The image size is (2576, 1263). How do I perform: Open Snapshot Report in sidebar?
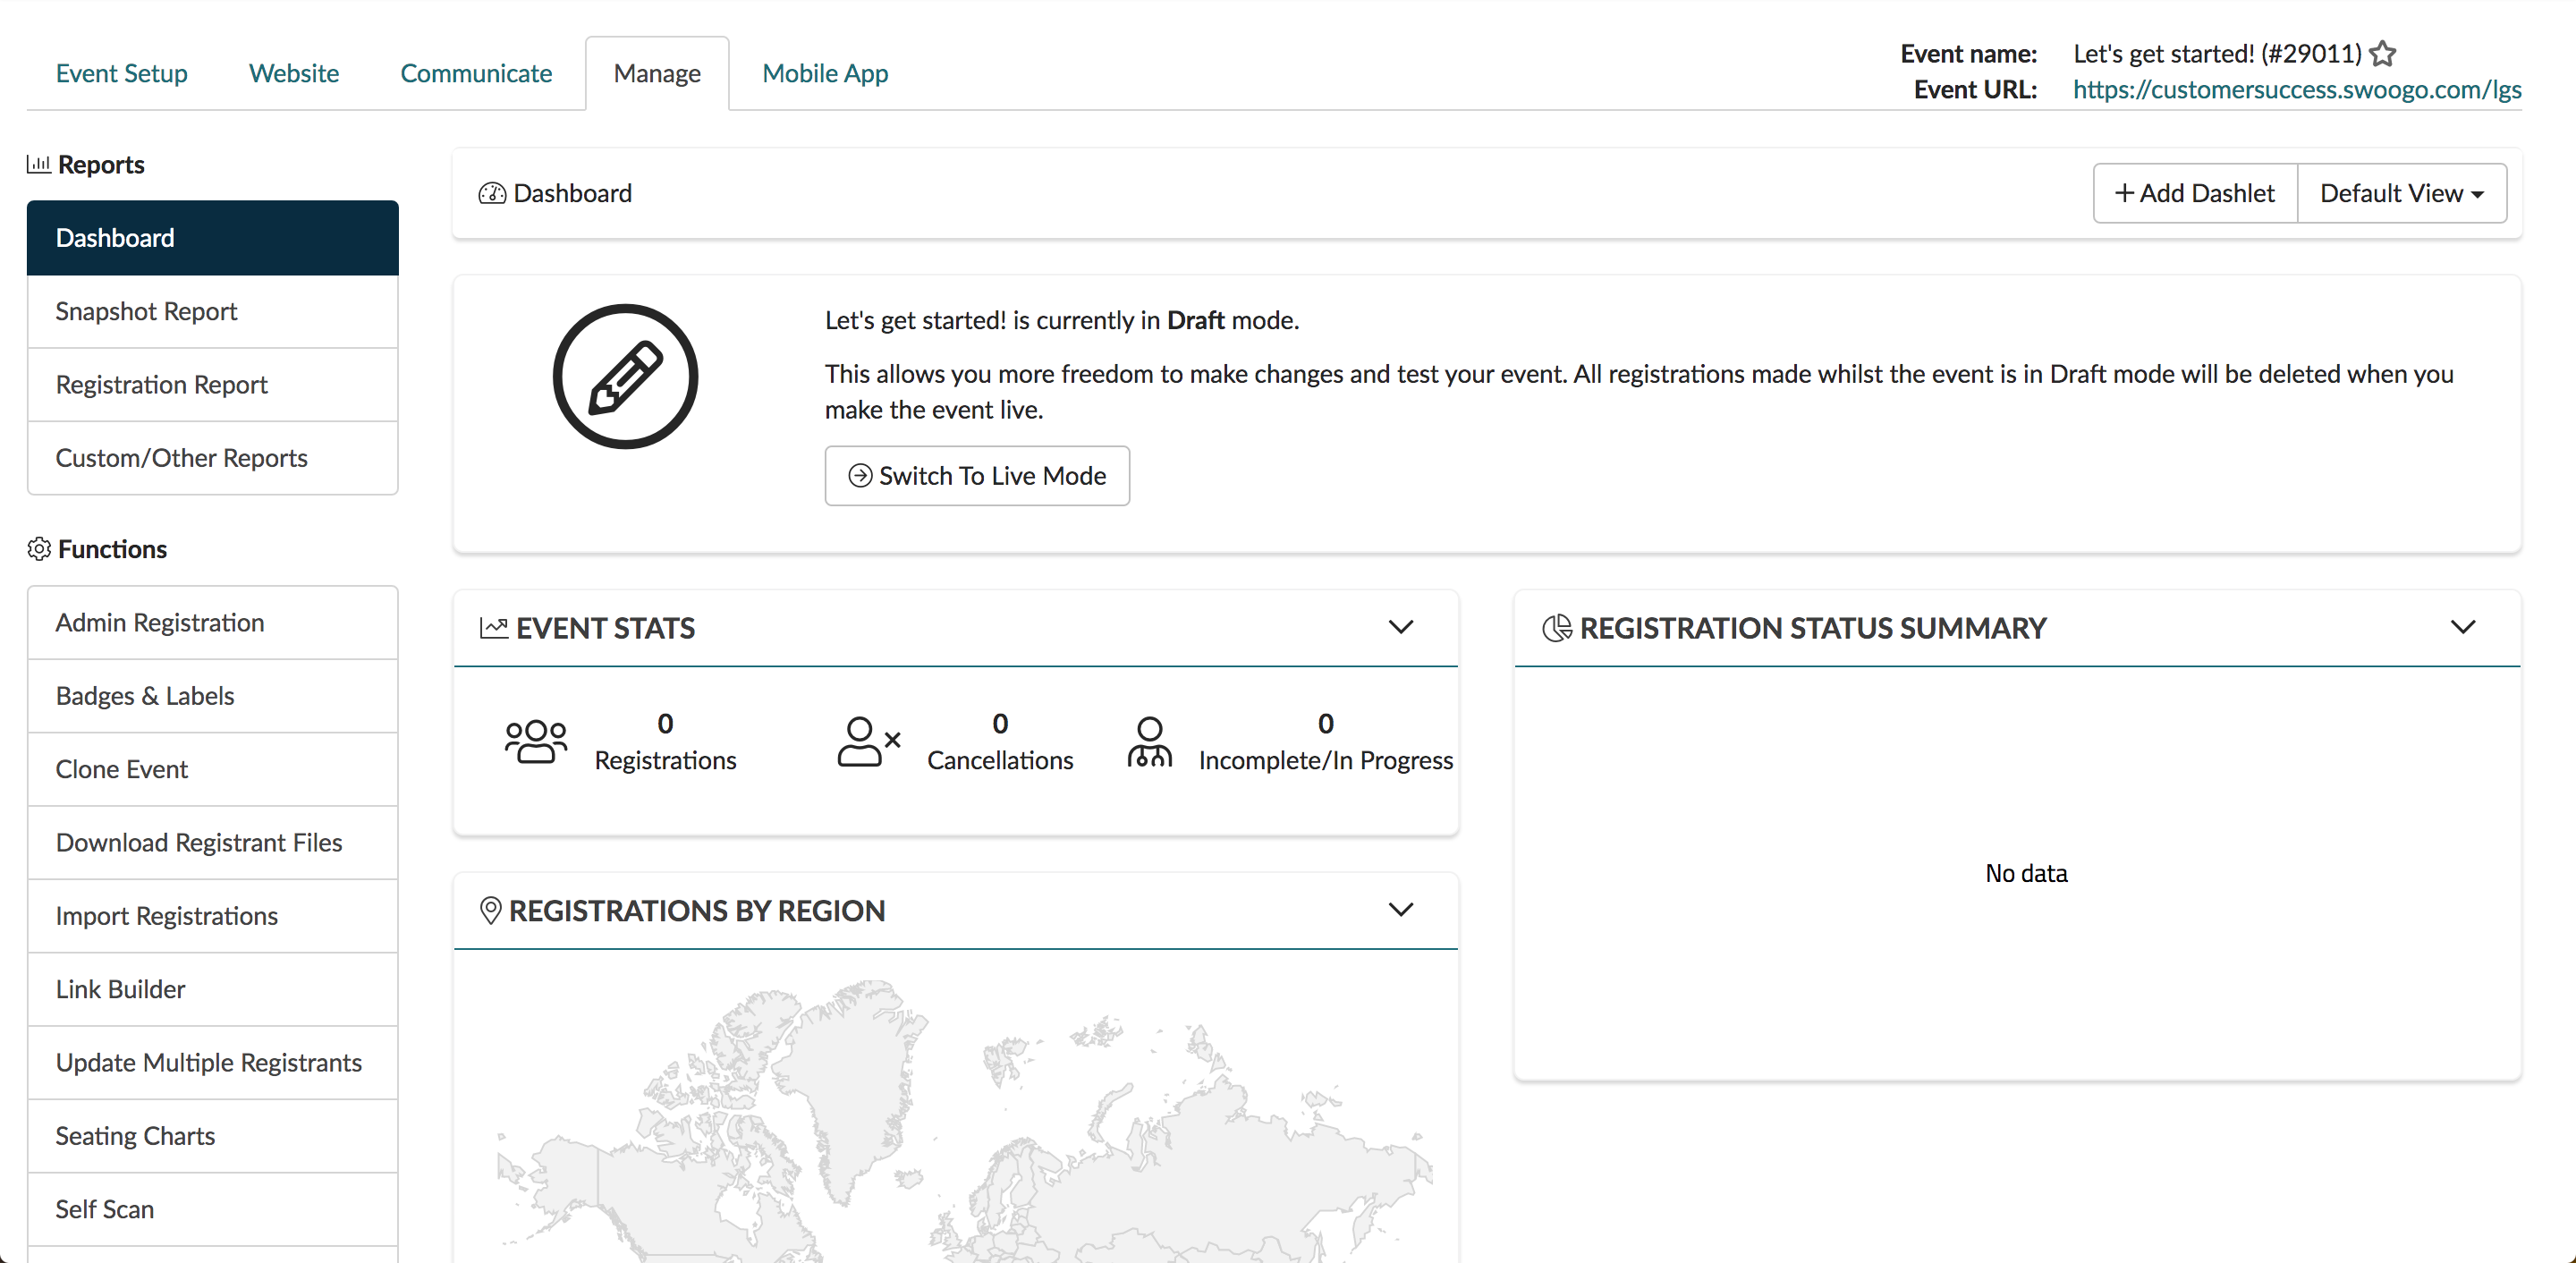point(146,311)
